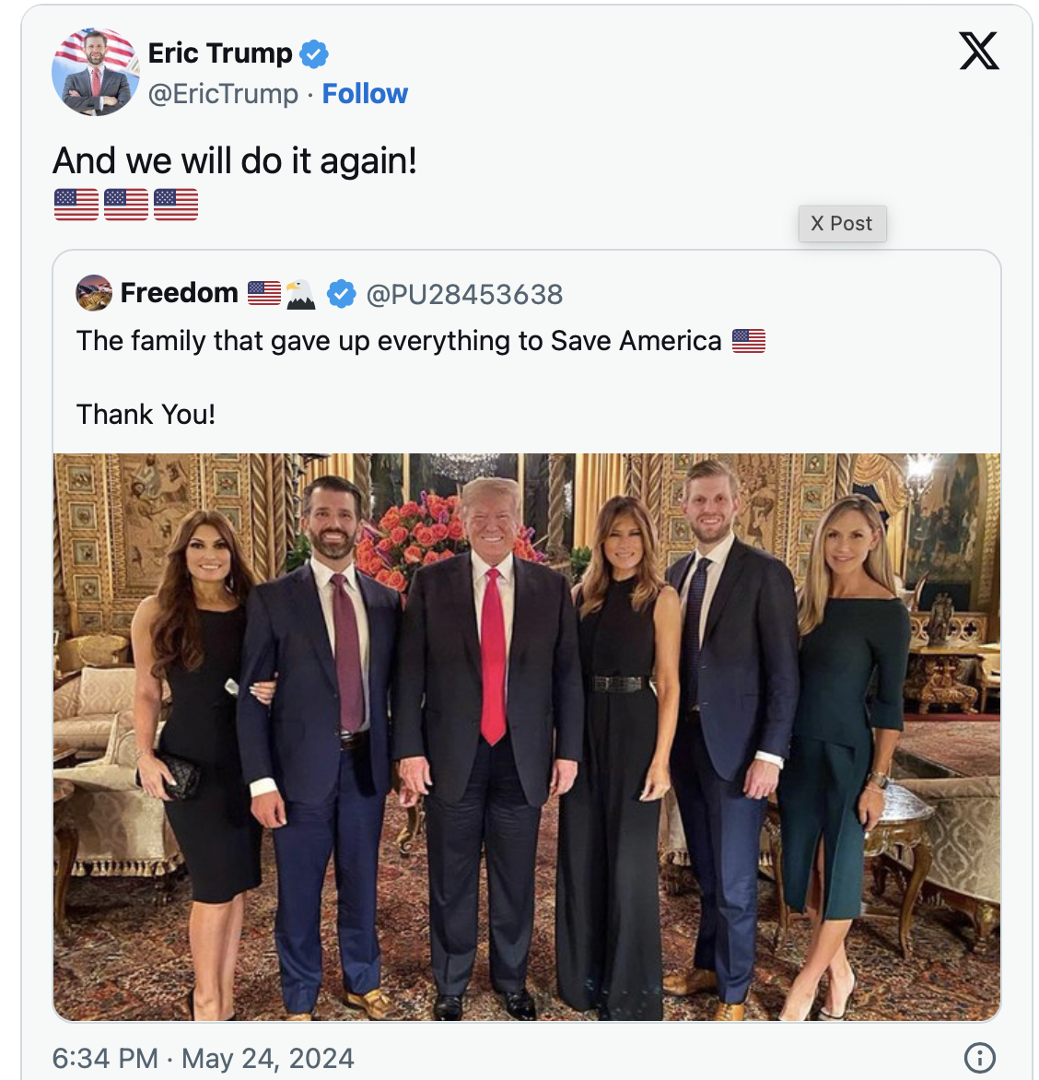Click the eagle emoji beside Freedom
This screenshot has height=1080, width=1039.
point(300,294)
